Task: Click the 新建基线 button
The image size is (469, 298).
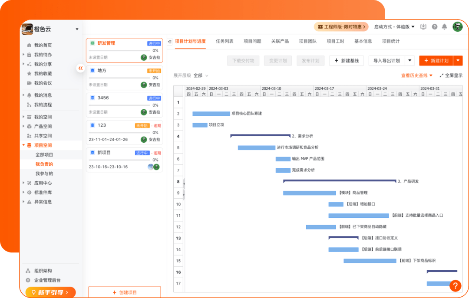Action: point(346,60)
